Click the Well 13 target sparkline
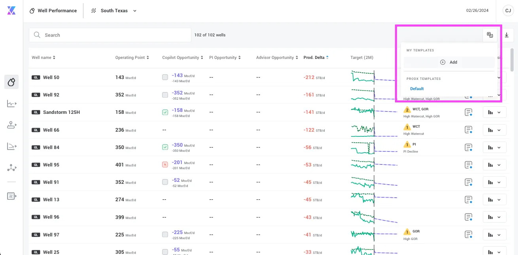Screen dimensions: 518x255 coord(374,200)
